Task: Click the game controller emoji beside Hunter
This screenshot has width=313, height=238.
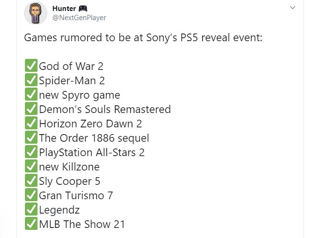Action: click(x=96, y=9)
